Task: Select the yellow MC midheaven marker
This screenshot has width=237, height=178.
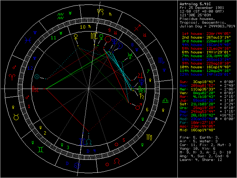Action: tap(94, 36)
